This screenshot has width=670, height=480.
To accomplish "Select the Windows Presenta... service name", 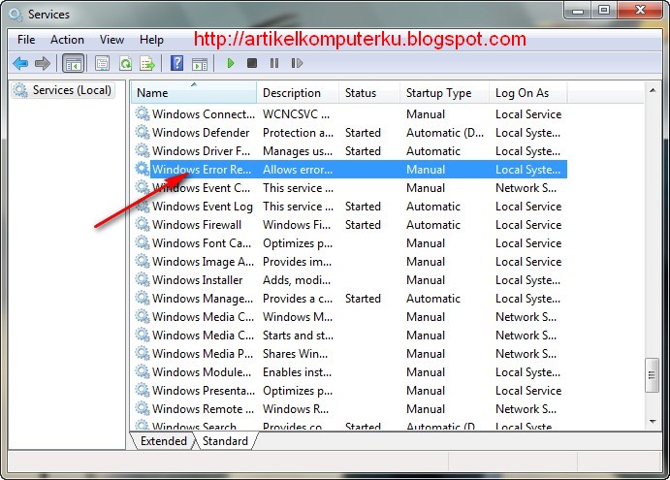I will (204, 390).
